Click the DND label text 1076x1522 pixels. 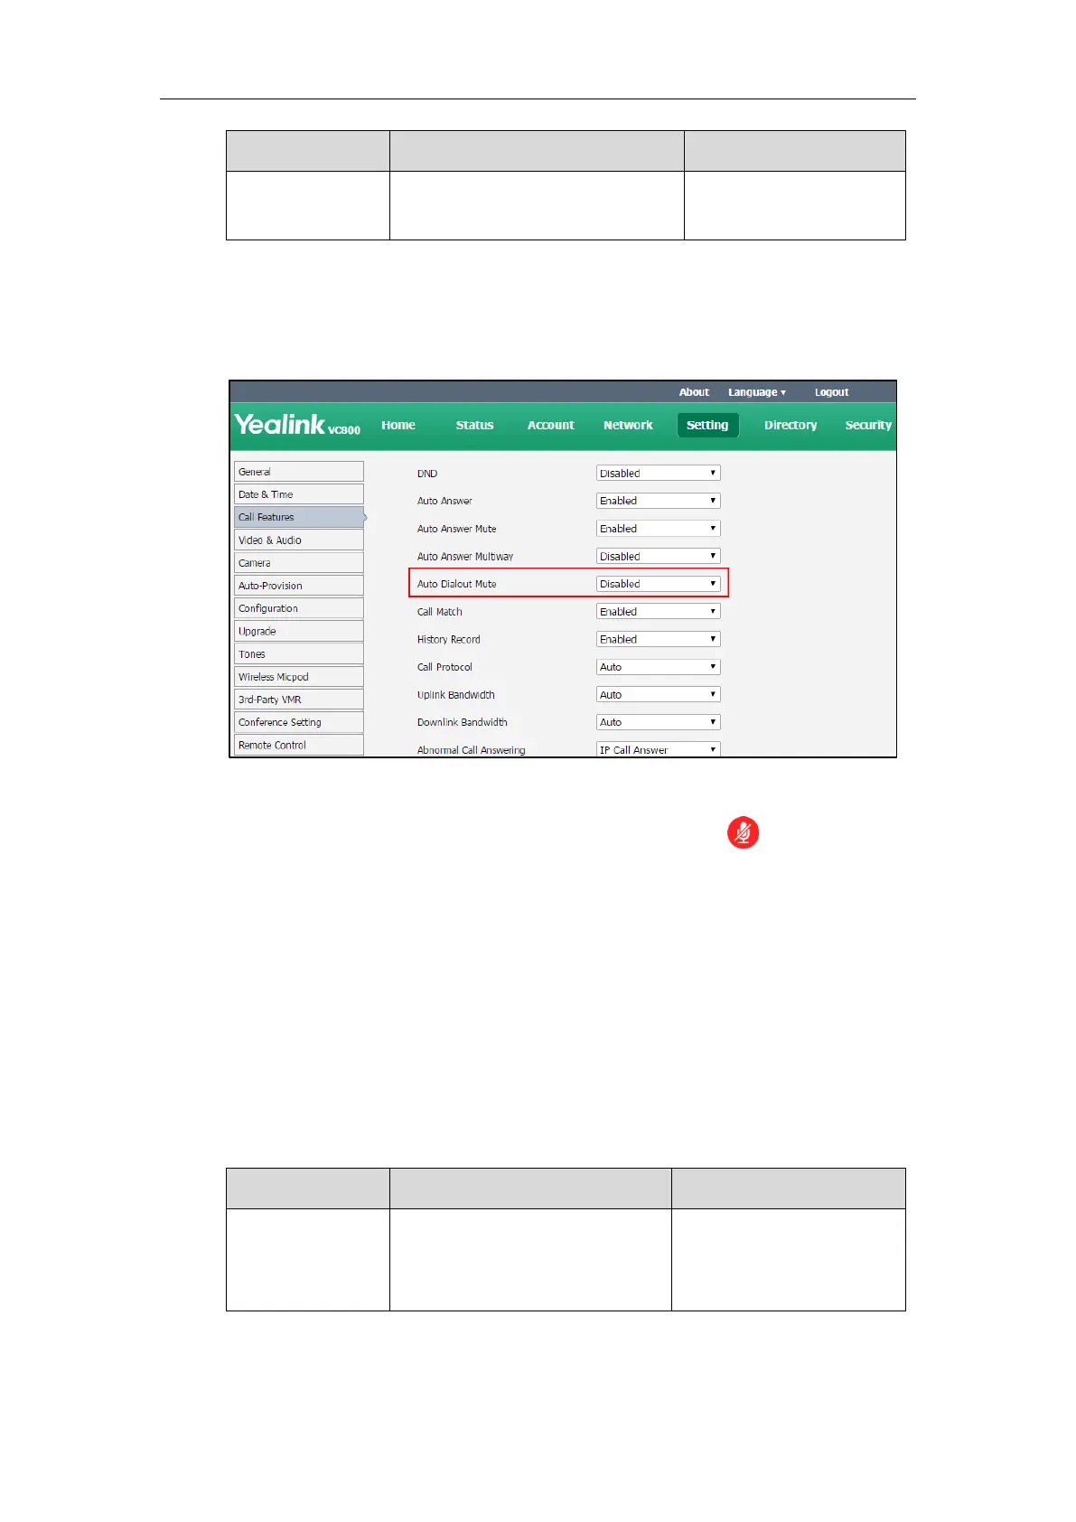(427, 474)
